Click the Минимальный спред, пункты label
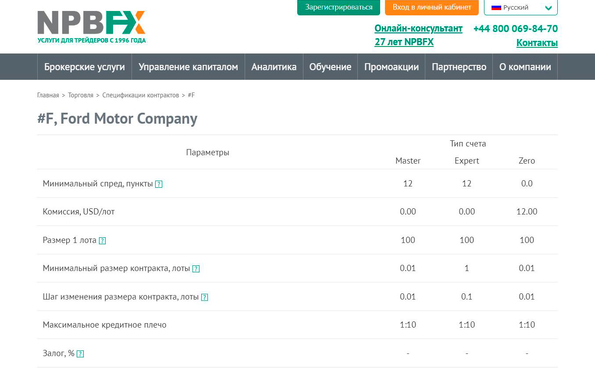Image resolution: width=595 pixels, height=371 pixels. tap(98, 184)
